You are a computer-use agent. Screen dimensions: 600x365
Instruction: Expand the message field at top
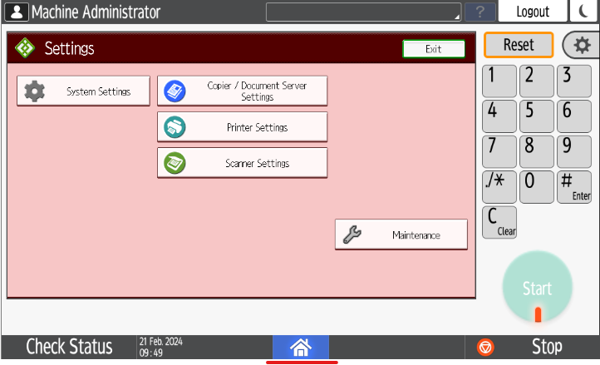pos(364,12)
